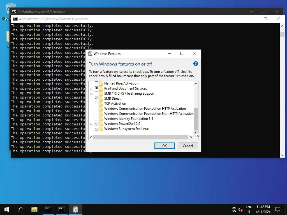Click the ENG IT language indicator
287x215 pixels.
coord(249,209)
